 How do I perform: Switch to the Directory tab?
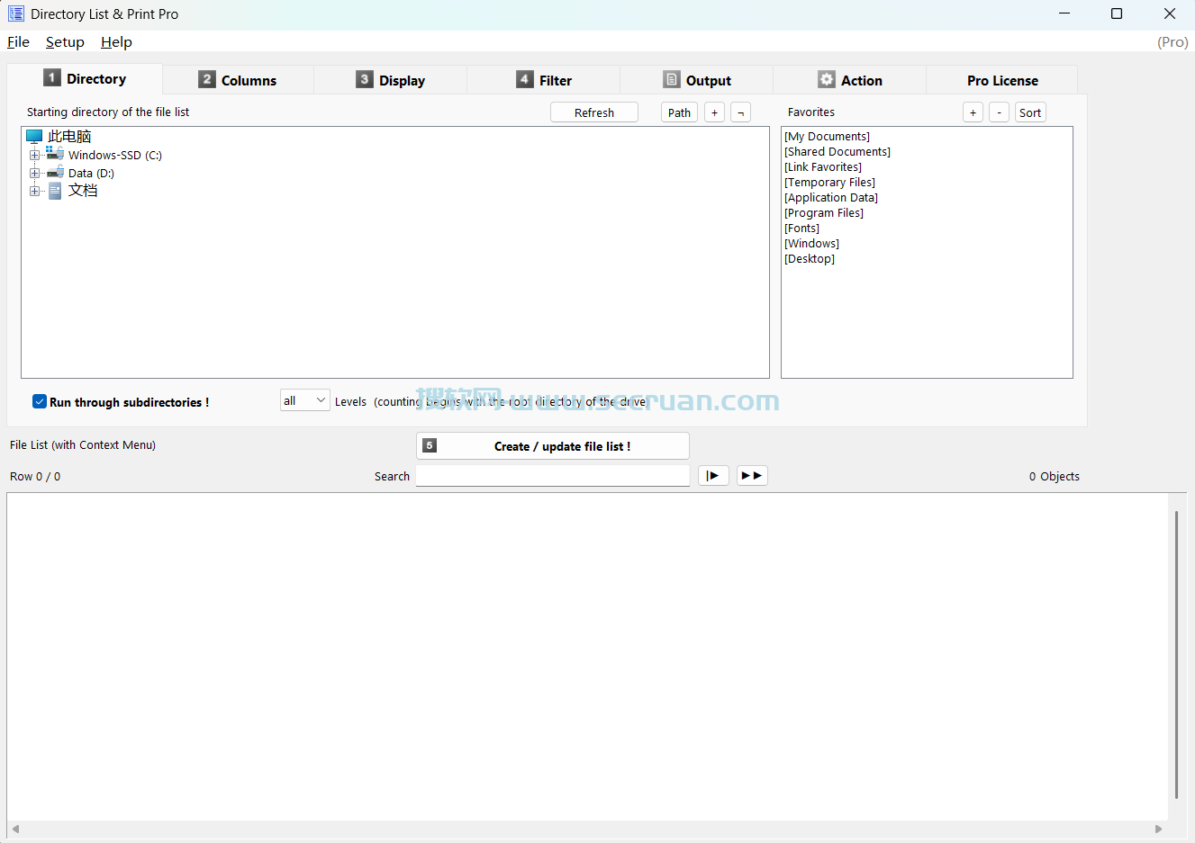coord(85,78)
